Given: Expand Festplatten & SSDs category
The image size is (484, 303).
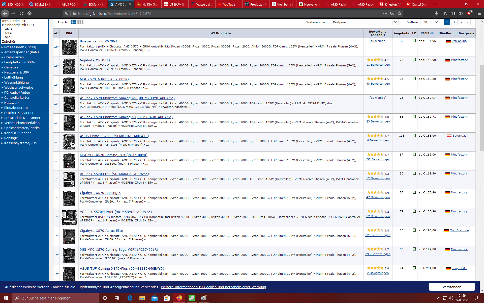Looking at the screenshot, I should click(x=19, y=62).
